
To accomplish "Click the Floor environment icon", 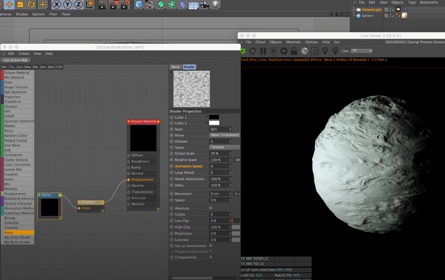I will coord(194,5).
